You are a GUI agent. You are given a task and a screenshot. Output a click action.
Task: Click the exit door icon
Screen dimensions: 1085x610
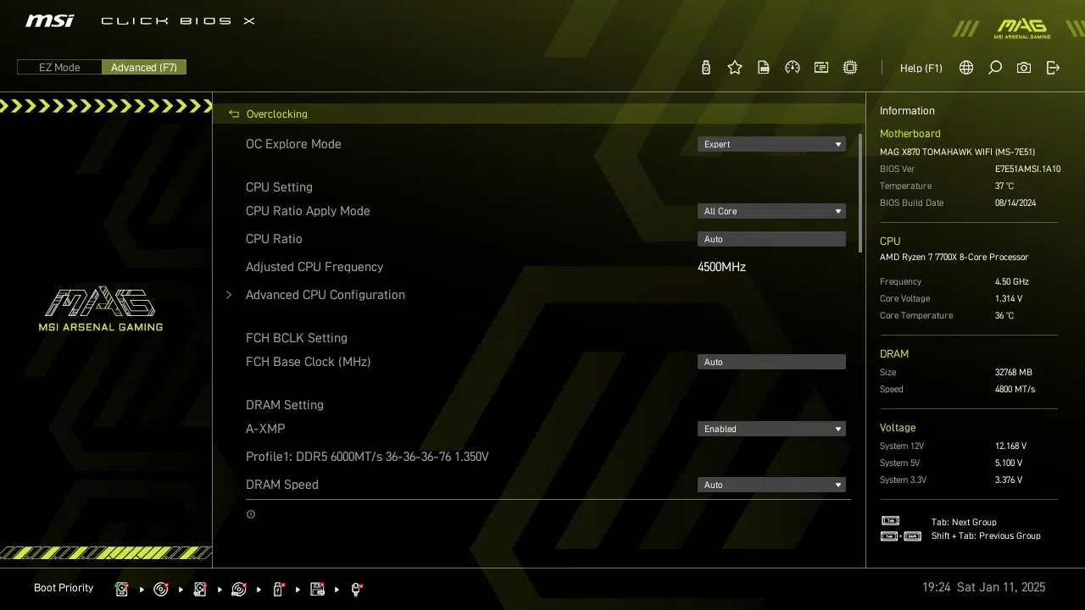pos(1053,68)
